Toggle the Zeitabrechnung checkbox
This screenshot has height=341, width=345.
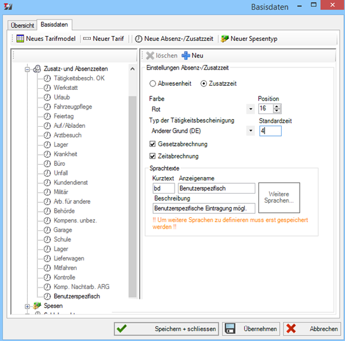[x=152, y=156]
